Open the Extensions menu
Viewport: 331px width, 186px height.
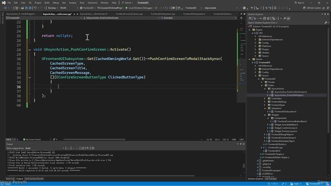click(93, 3)
